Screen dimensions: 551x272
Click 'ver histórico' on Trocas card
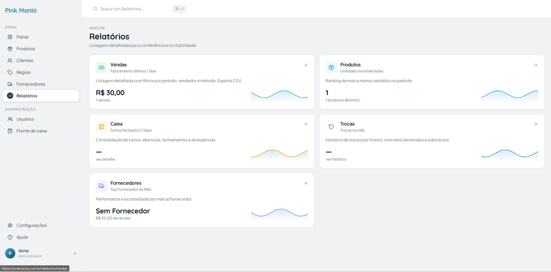pos(336,159)
